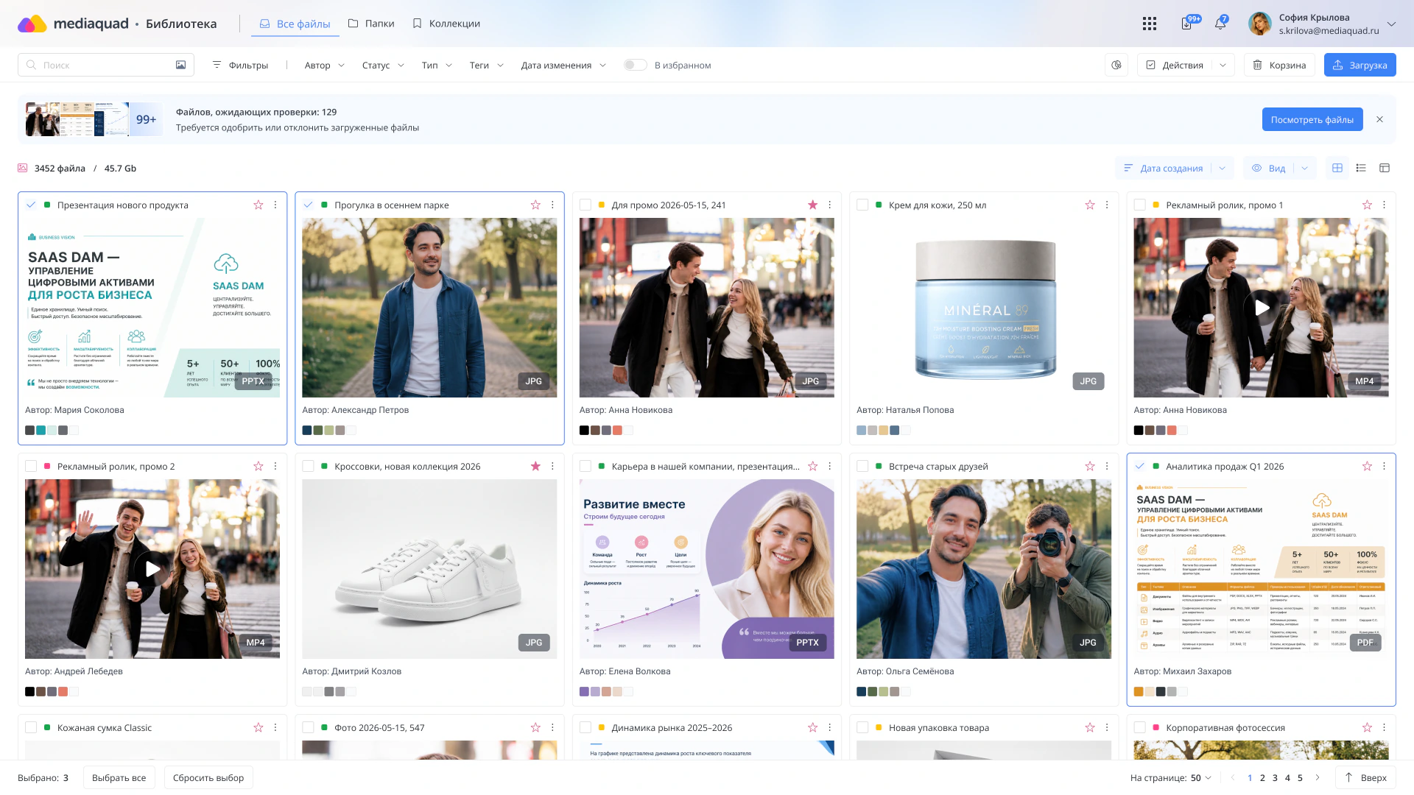Click the Вверх scroll-to-top button
The width and height of the screenshot is (1414, 795).
1366,777
